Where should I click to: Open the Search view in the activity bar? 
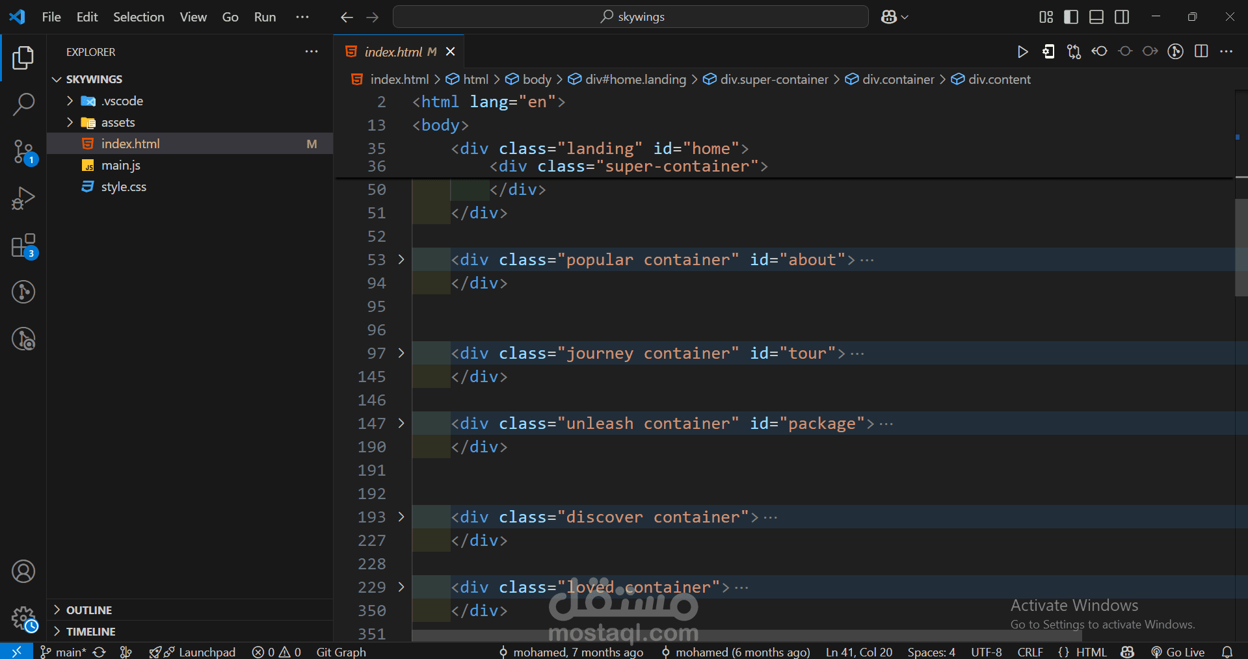tap(23, 104)
